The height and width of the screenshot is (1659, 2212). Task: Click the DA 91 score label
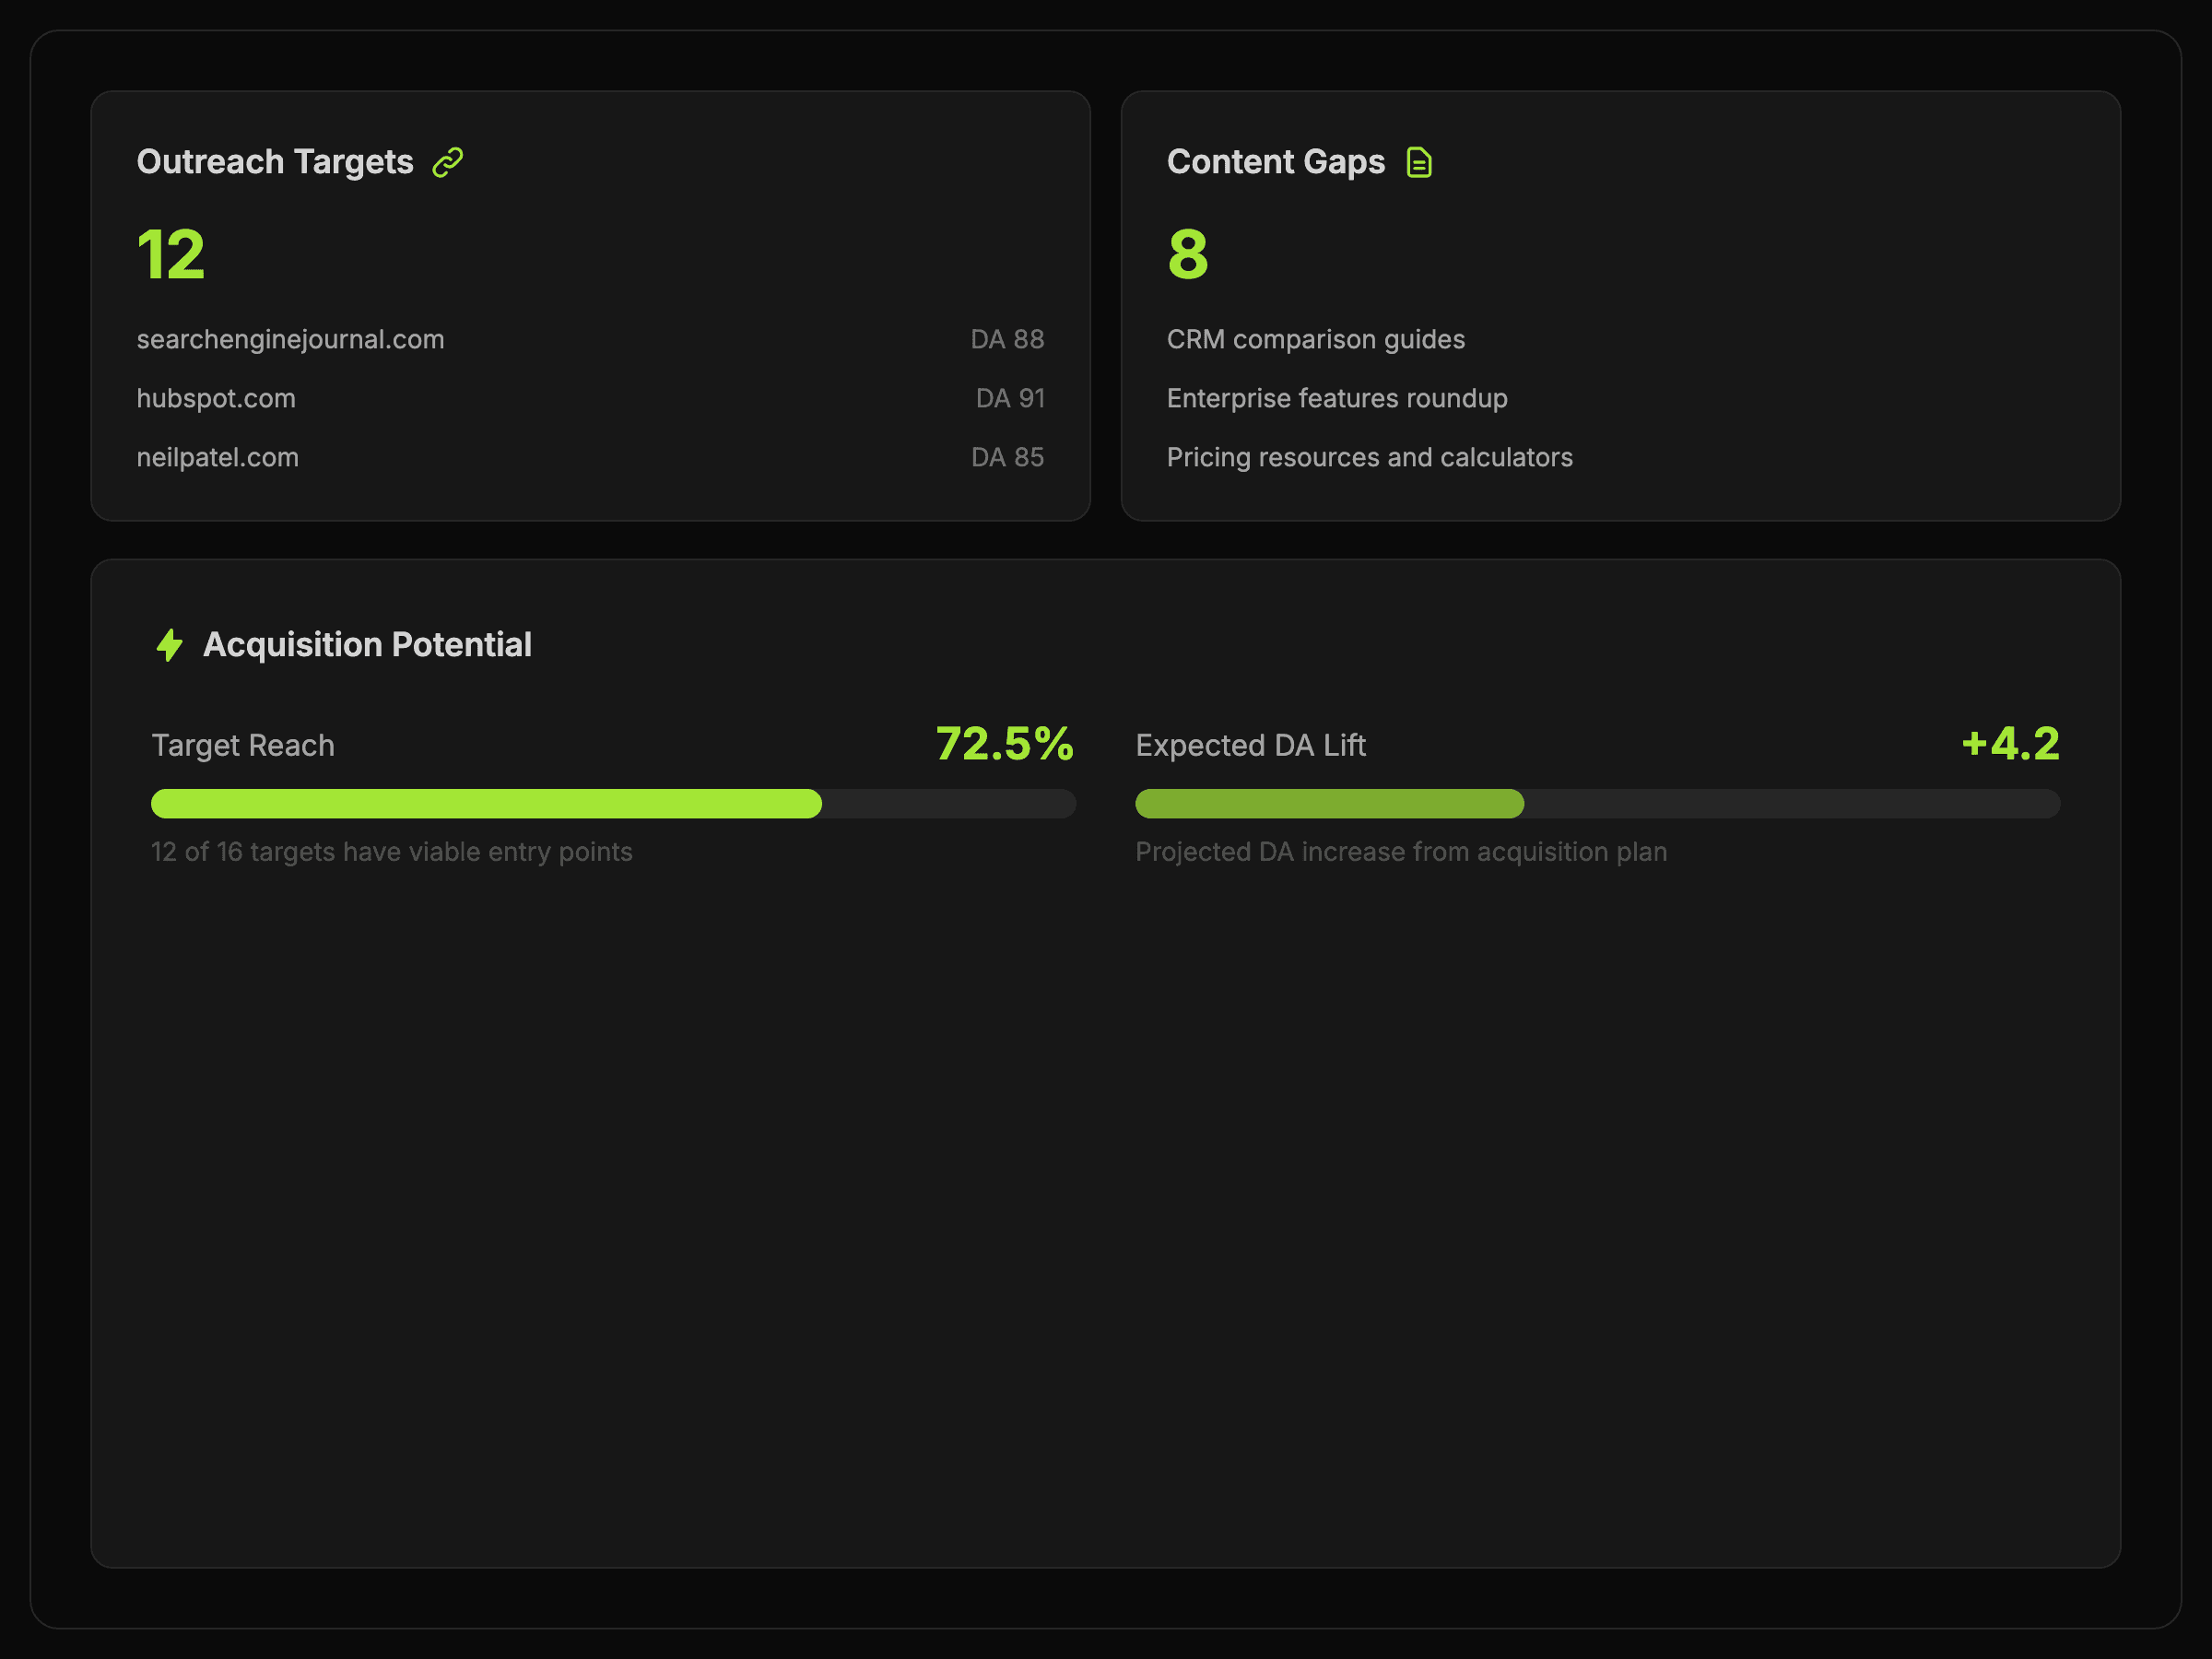[1009, 399]
